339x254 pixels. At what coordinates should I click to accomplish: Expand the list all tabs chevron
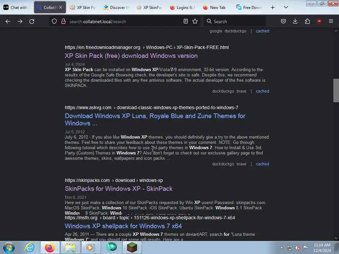[x=286, y=7]
